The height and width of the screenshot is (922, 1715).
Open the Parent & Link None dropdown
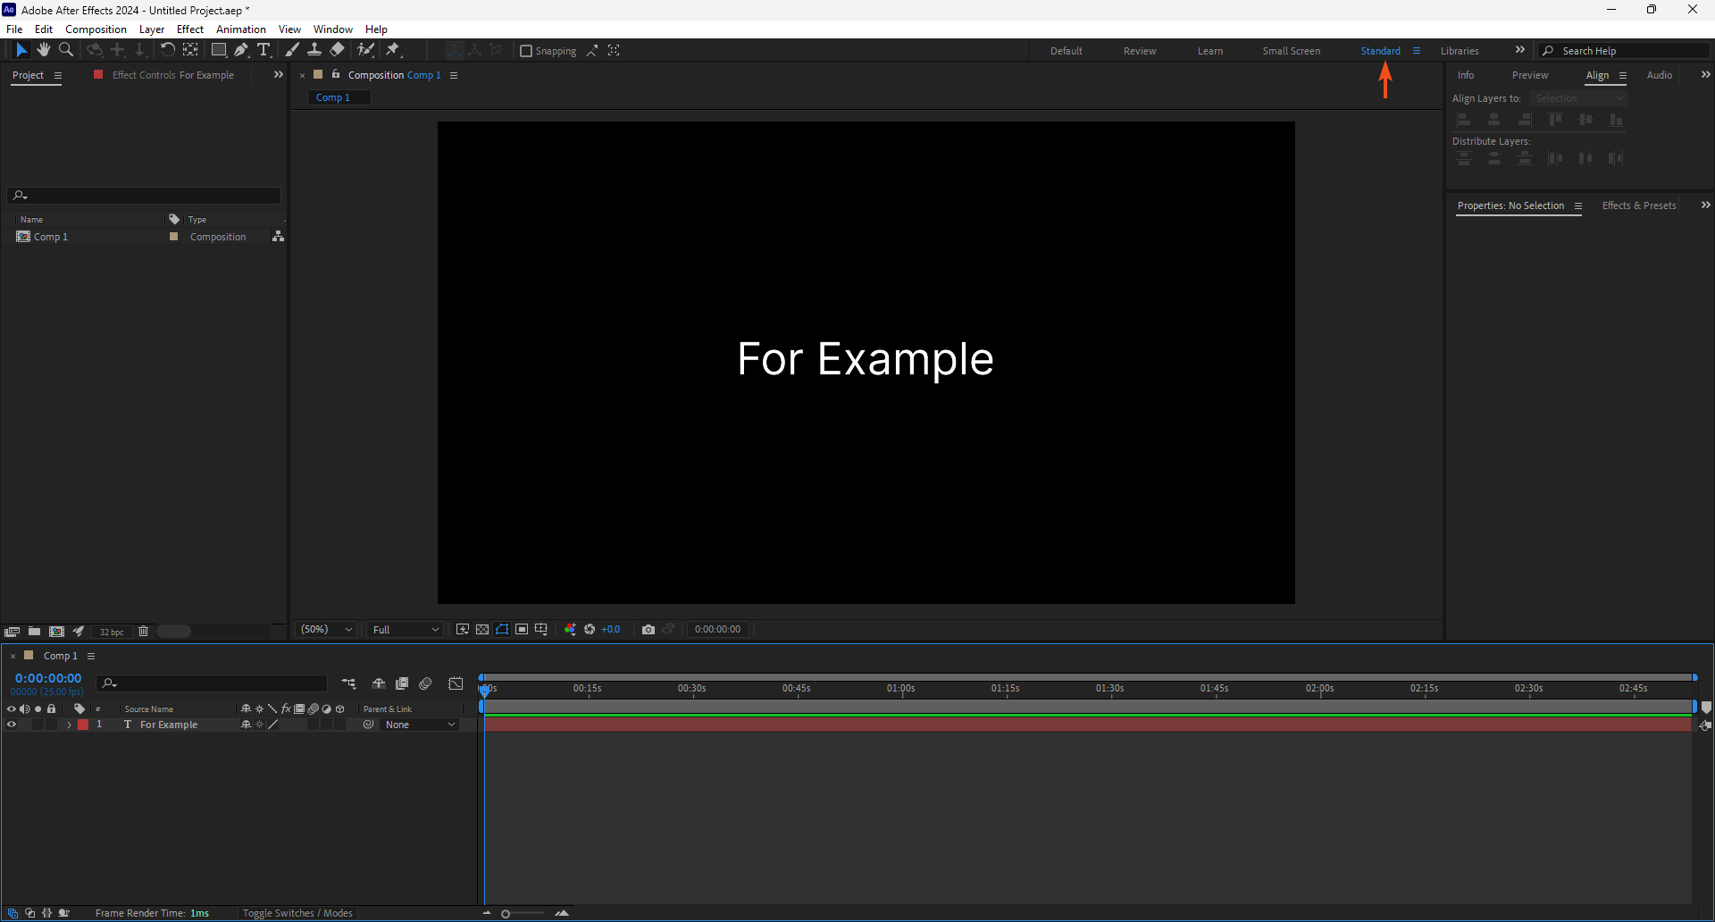(420, 725)
